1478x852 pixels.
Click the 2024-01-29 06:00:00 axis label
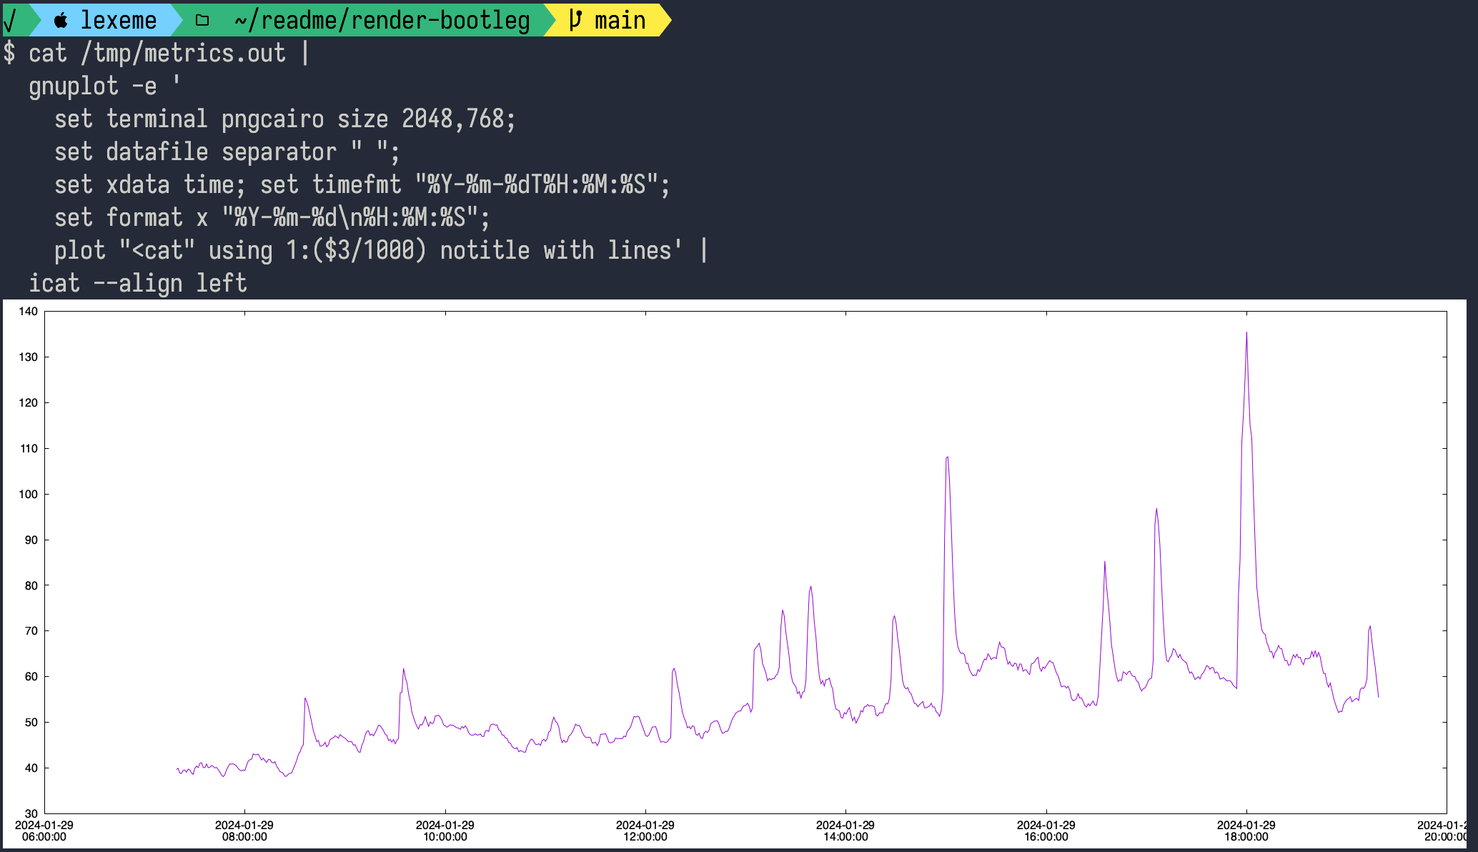tap(44, 831)
